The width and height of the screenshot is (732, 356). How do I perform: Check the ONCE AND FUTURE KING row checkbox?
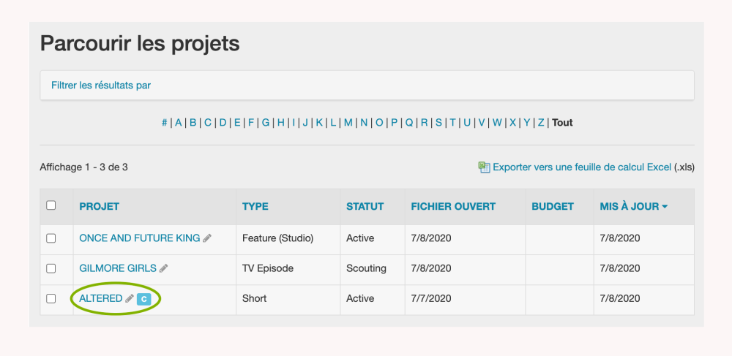pos(51,238)
